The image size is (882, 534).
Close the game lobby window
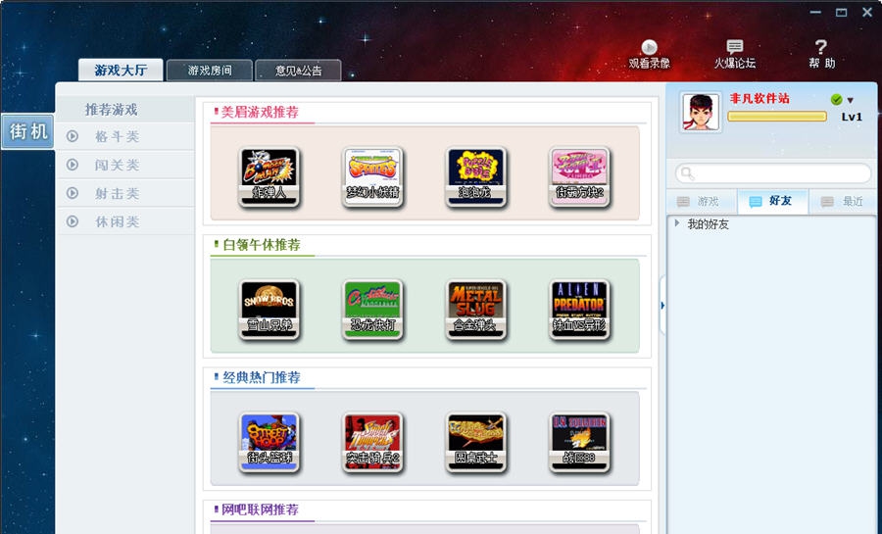[x=867, y=12]
